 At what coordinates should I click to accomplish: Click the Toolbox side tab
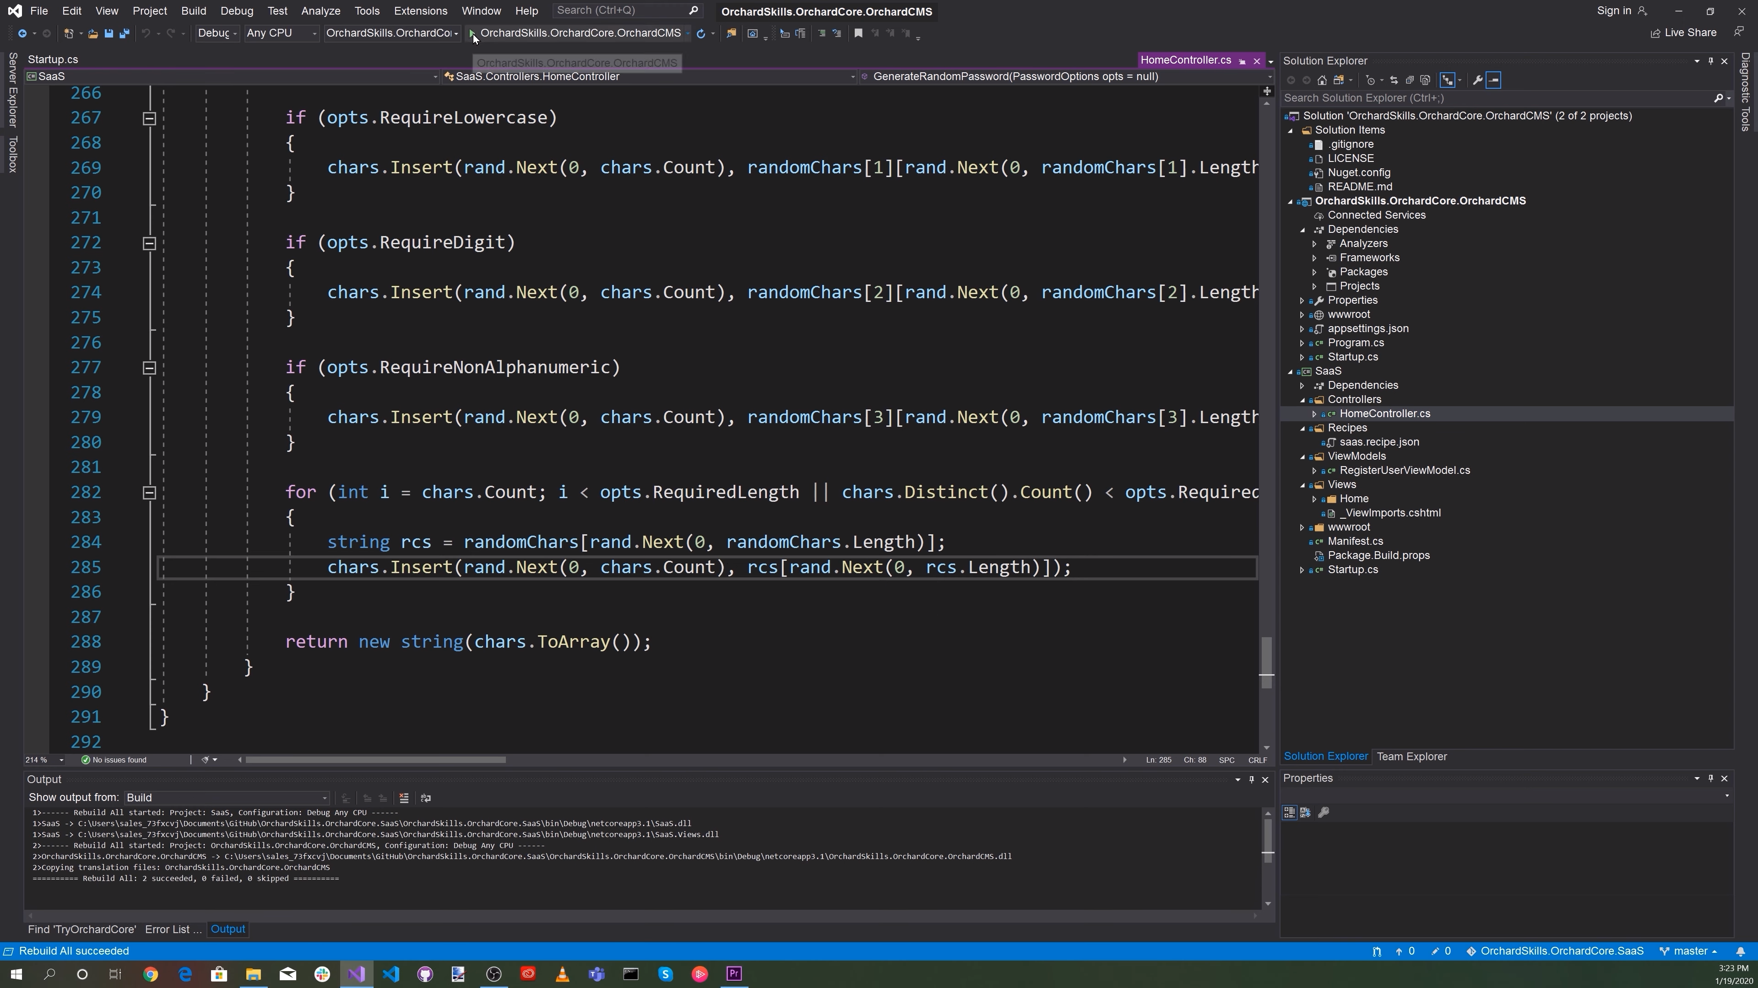[x=12, y=154]
